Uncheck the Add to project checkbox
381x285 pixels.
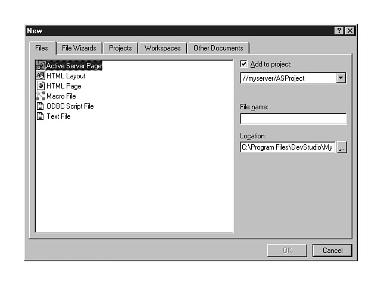pos(243,64)
